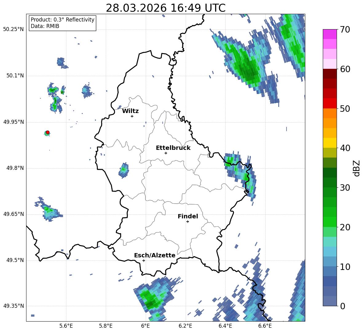The width and height of the screenshot is (364, 332).
Task: Click the 5.6°E longitude label
Action: (66, 326)
